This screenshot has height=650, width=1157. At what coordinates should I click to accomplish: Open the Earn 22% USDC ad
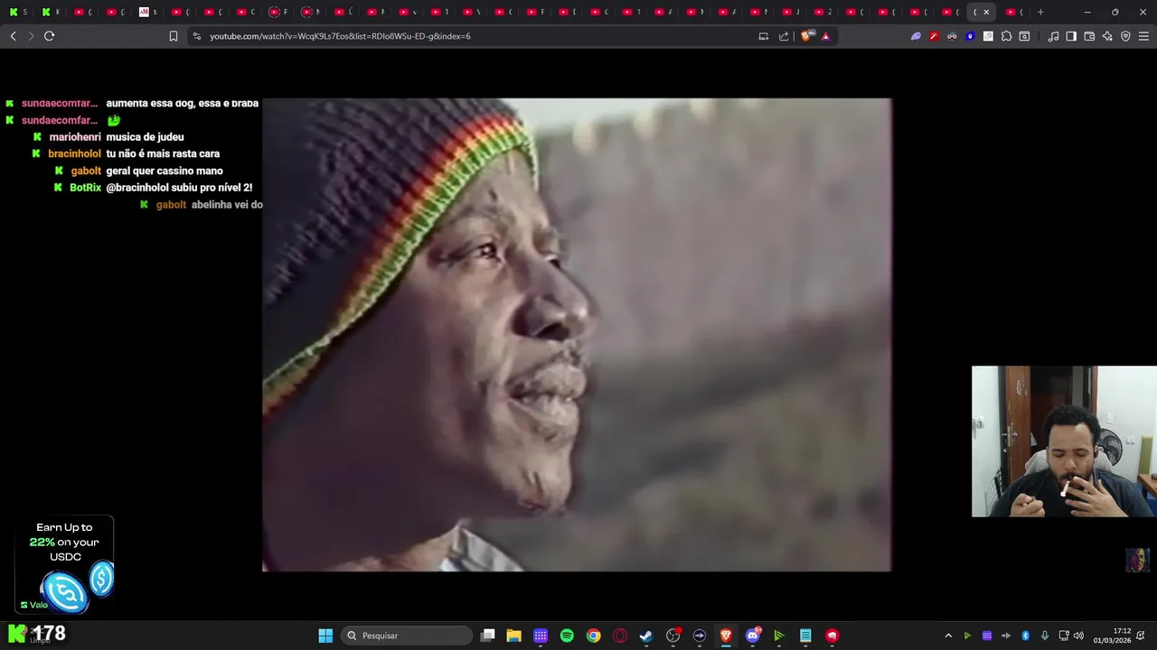65,566
